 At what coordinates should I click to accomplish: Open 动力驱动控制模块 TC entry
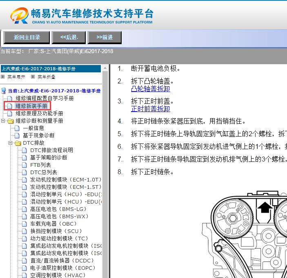point(59,238)
